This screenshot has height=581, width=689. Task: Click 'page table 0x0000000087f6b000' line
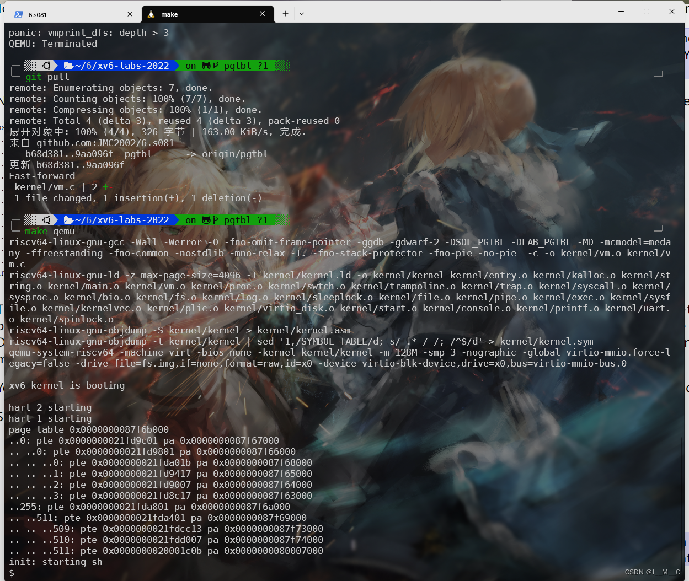click(89, 429)
